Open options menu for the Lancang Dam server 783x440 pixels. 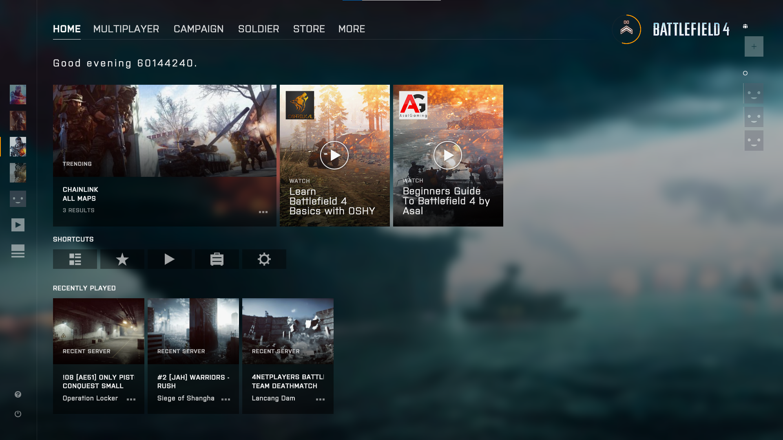click(321, 399)
